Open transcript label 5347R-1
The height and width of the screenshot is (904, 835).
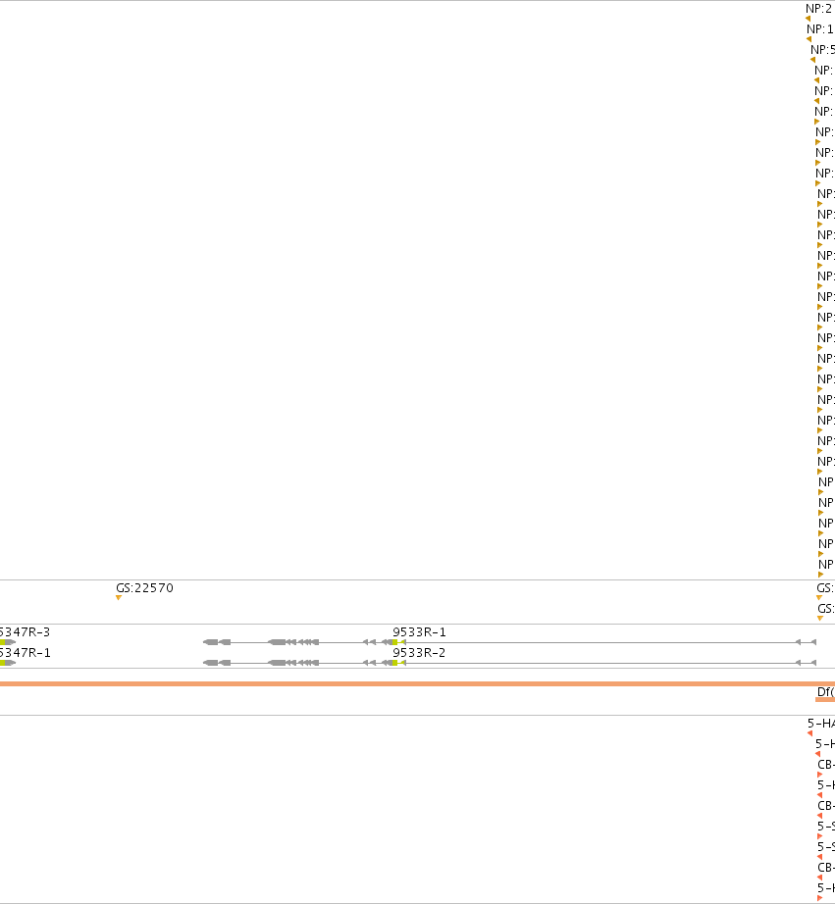(x=25, y=653)
